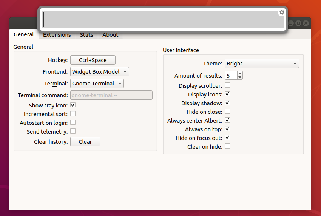The height and width of the screenshot is (216, 321).
Task: Toggle the Send telemetry checkbox
Action: (73, 131)
